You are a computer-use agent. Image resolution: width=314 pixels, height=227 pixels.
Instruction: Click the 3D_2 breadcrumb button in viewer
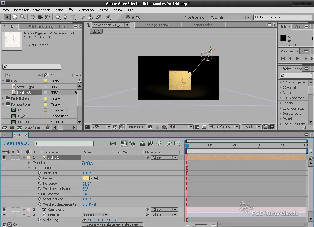point(96,31)
